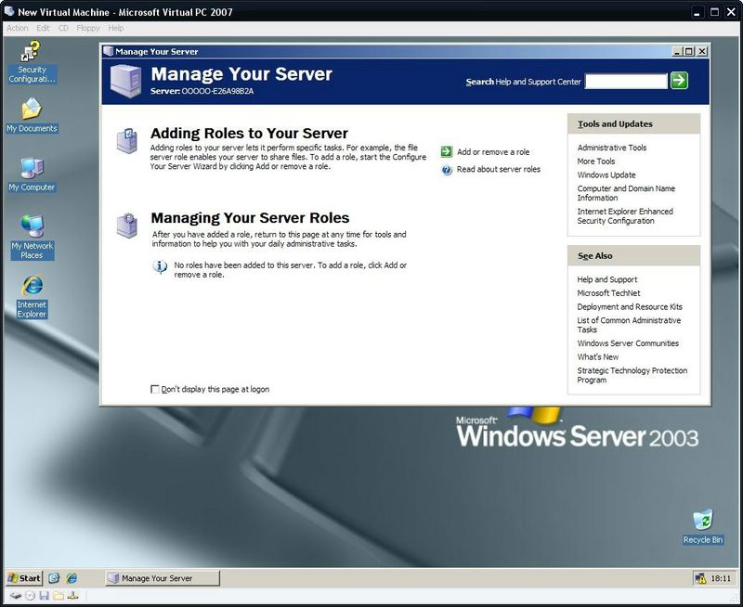This screenshot has width=743, height=607.
Task: Open Windows Server Communities link
Action: tap(628, 343)
